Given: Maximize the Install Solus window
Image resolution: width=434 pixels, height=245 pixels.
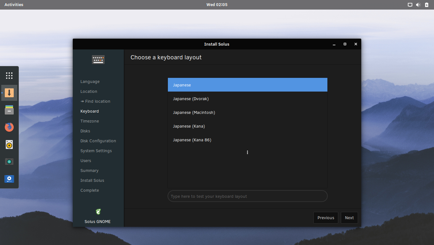Looking at the screenshot, I should [345, 44].
